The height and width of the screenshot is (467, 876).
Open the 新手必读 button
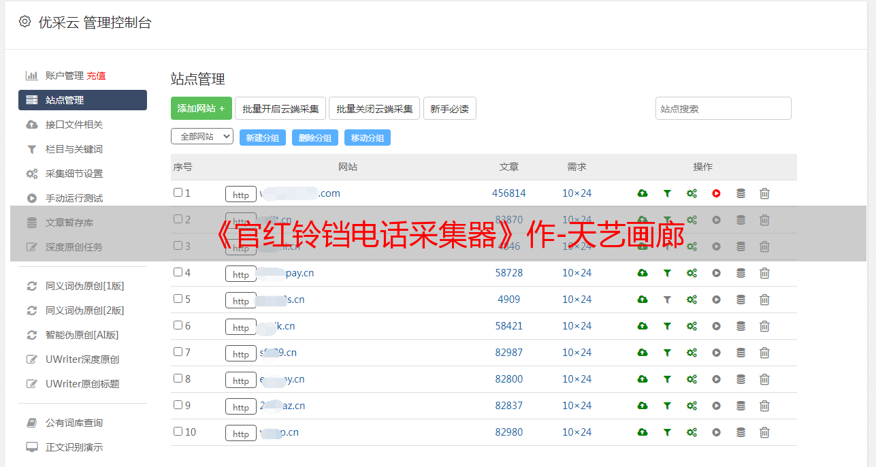[x=449, y=108]
